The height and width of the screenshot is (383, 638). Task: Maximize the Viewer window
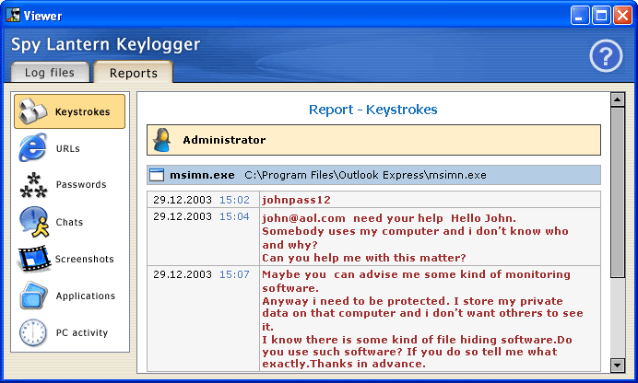(x=601, y=16)
